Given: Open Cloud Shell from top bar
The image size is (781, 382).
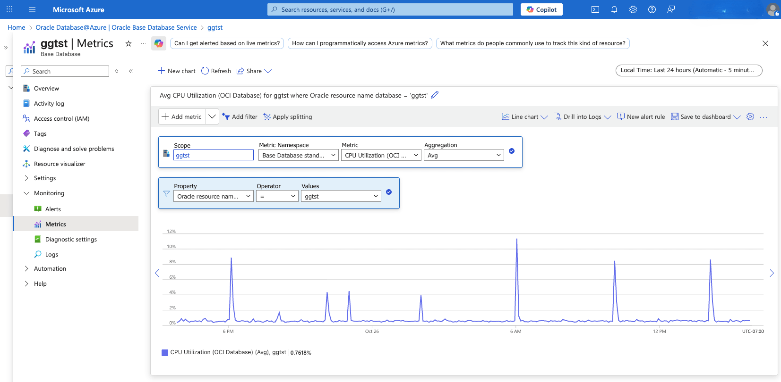Looking at the screenshot, I should (x=595, y=9).
